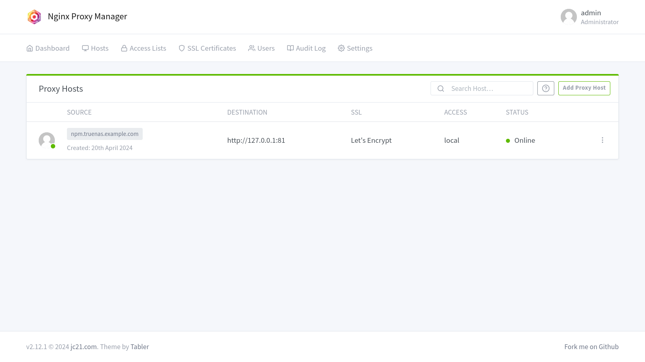Click the host avatar online status dot
This screenshot has width=645, height=362.
(54, 147)
